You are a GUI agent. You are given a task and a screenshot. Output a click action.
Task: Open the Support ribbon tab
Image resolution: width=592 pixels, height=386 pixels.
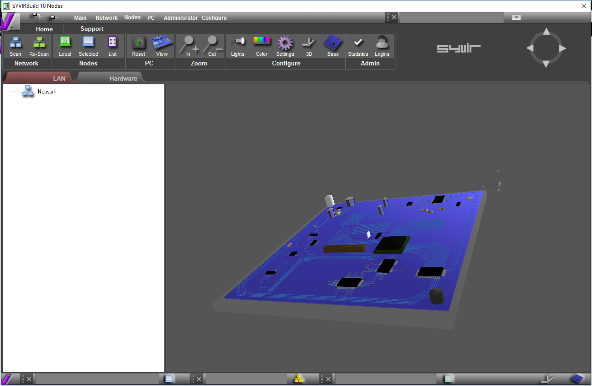pyautogui.click(x=92, y=29)
